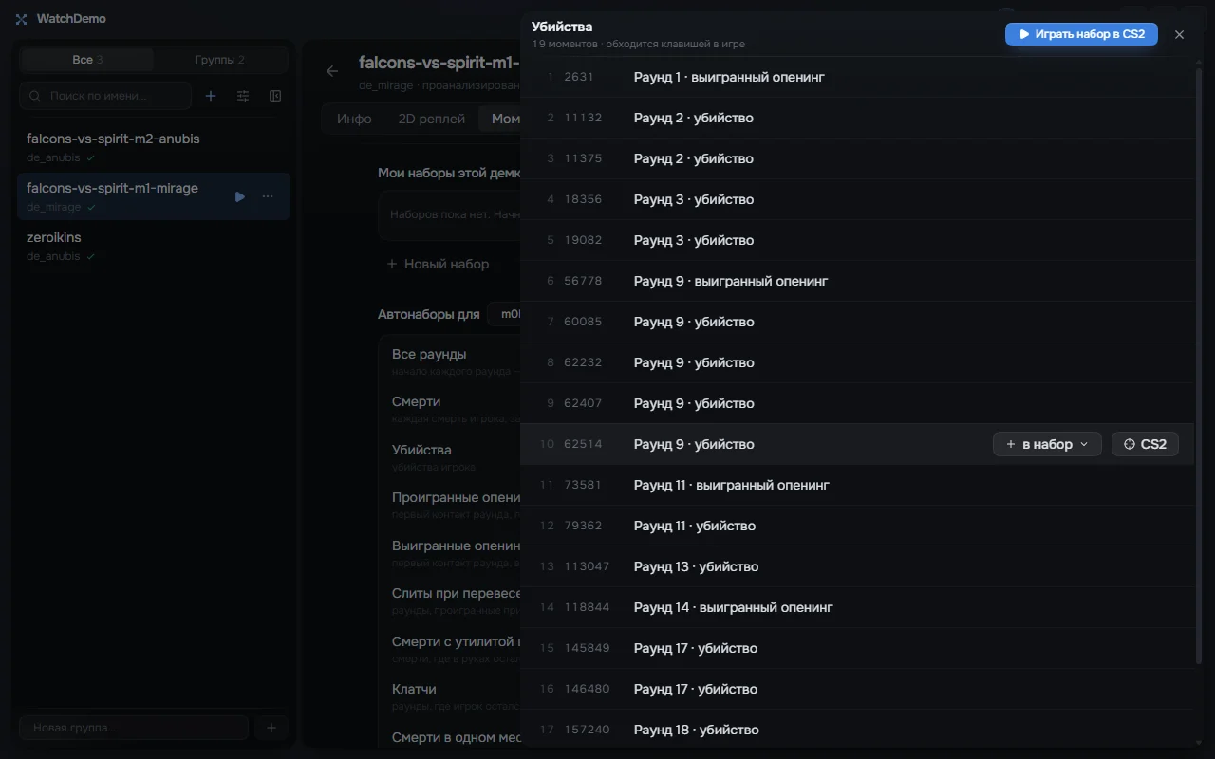The image size is (1215, 759).
Task: Toggle sidebar layout panel icon
Action: [x=275, y=96]
